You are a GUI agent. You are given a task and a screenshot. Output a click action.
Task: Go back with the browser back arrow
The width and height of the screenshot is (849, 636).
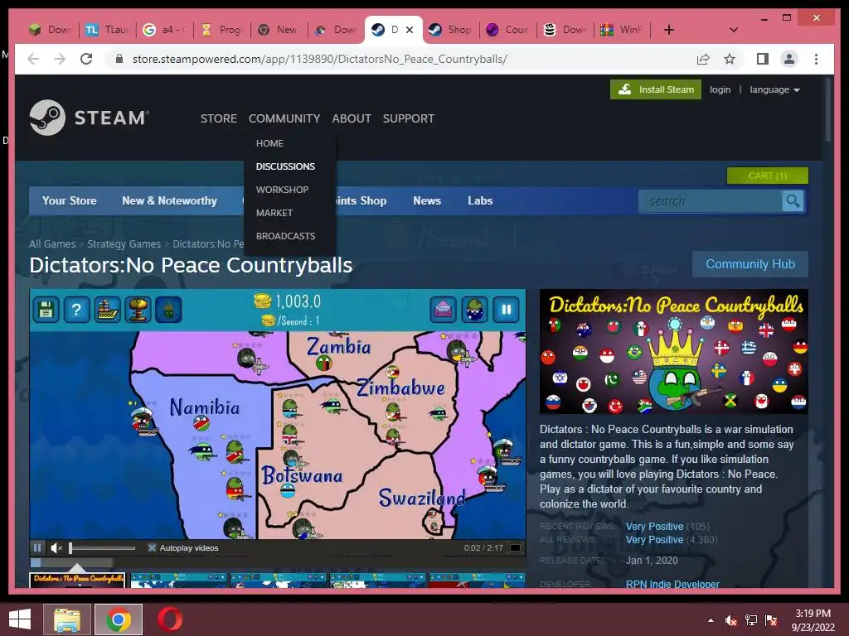pyautogui.click(x=33, y=59)
